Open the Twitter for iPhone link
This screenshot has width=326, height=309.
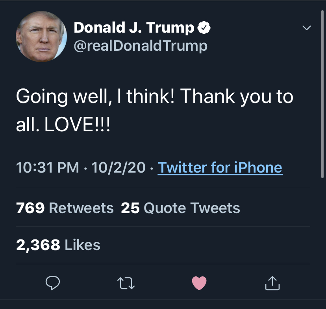pos(220,168)
